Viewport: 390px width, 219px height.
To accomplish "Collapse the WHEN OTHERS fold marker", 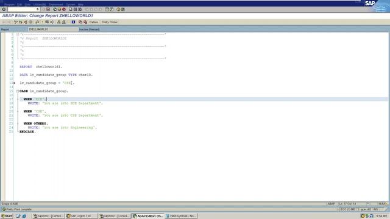I will [18, 123].
